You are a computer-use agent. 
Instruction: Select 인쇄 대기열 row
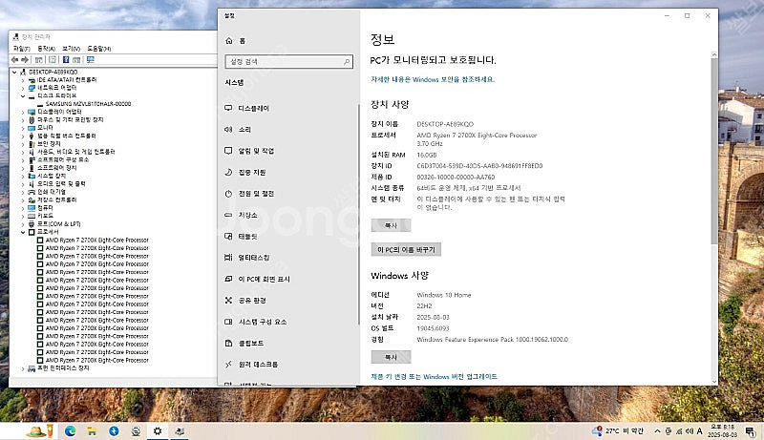pyautogui.click(x=52, y=192)
